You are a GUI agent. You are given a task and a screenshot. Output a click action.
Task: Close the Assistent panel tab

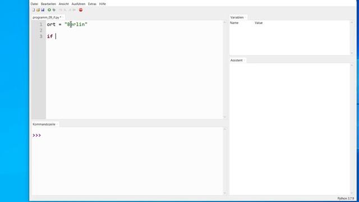pyautogui.click(x=245, y=60)
